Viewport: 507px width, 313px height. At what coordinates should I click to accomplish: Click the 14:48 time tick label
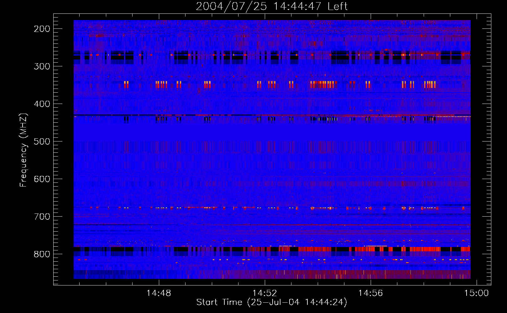(x=159, y=293)
